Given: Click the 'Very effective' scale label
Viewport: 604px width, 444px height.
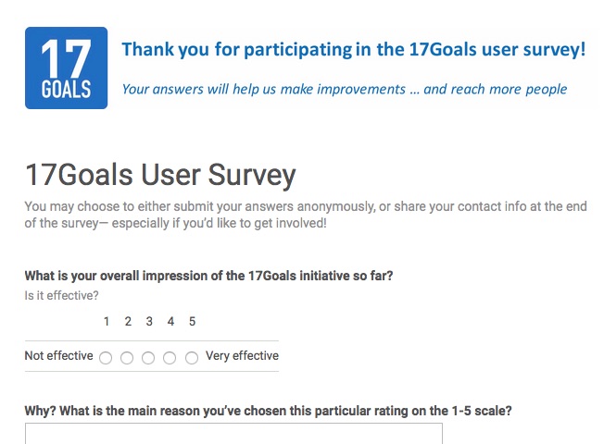Looking at the screenshot, I should click(x=242, y=355).
